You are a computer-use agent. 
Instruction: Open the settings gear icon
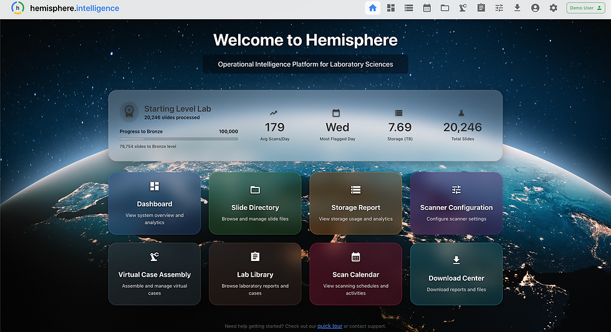pyautogui.click(x=554, y=7)
